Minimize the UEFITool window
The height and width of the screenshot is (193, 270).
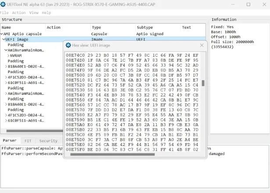click(233, 4)
